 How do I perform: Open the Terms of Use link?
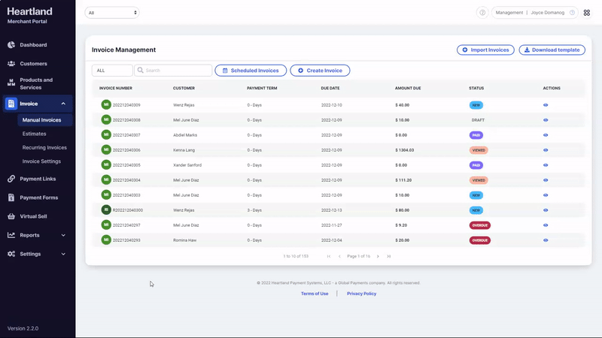(x=315, y=294)
